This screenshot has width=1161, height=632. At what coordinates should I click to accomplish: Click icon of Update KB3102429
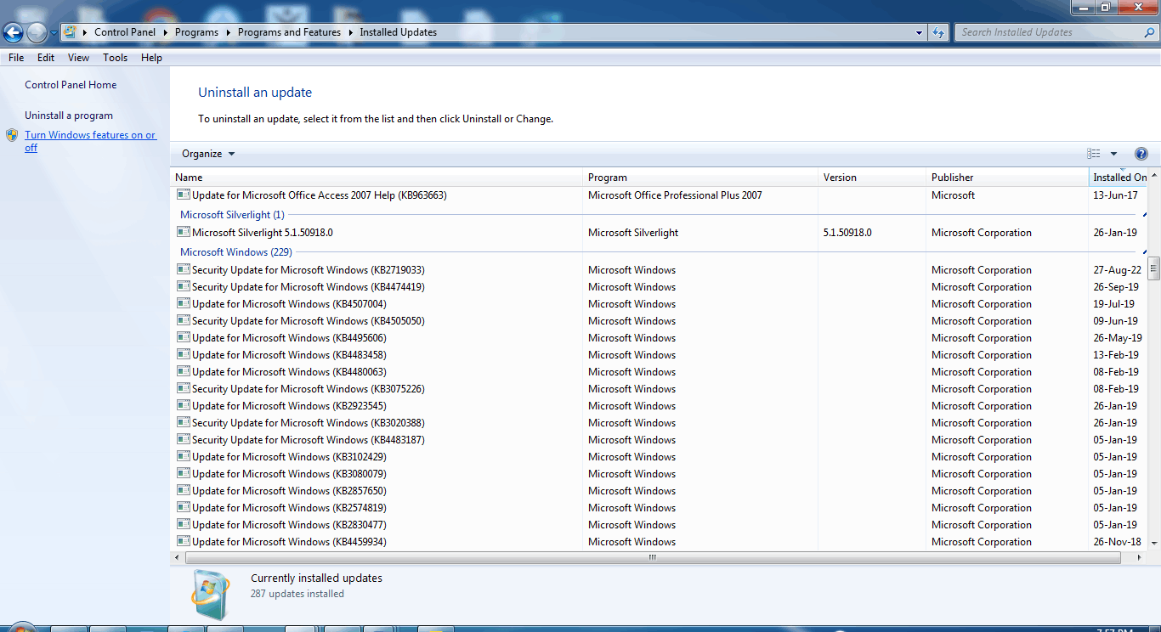[183, 456]
